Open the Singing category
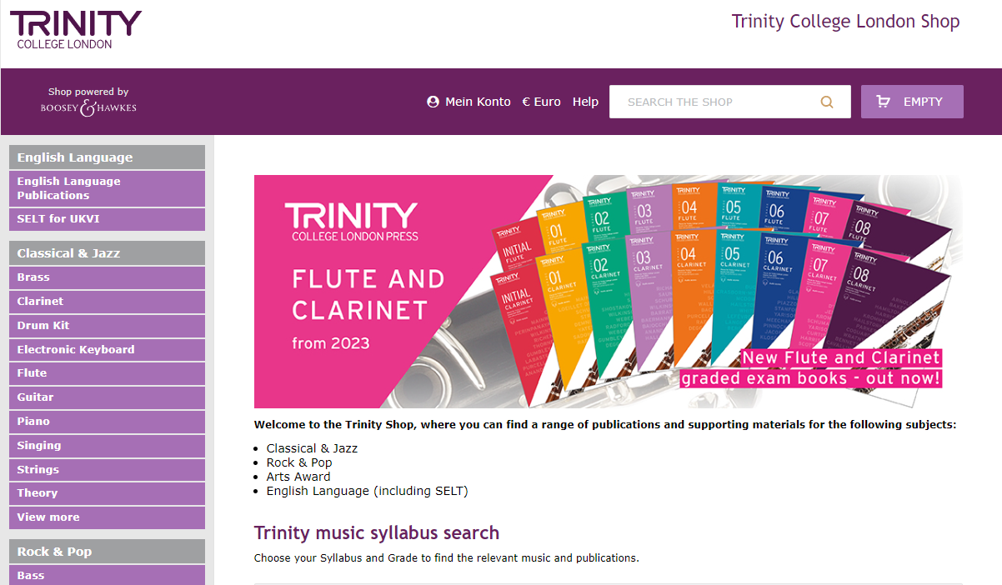The image size is (1002, 585). 107,446
